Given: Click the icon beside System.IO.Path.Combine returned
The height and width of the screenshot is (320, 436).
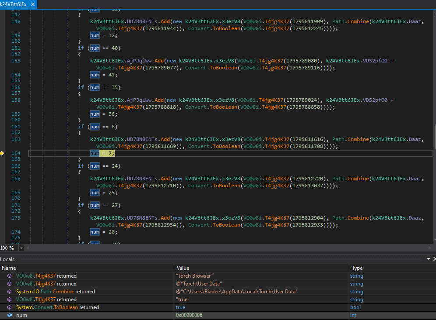Looking at the screenshot, I should (x=10, y=292).
